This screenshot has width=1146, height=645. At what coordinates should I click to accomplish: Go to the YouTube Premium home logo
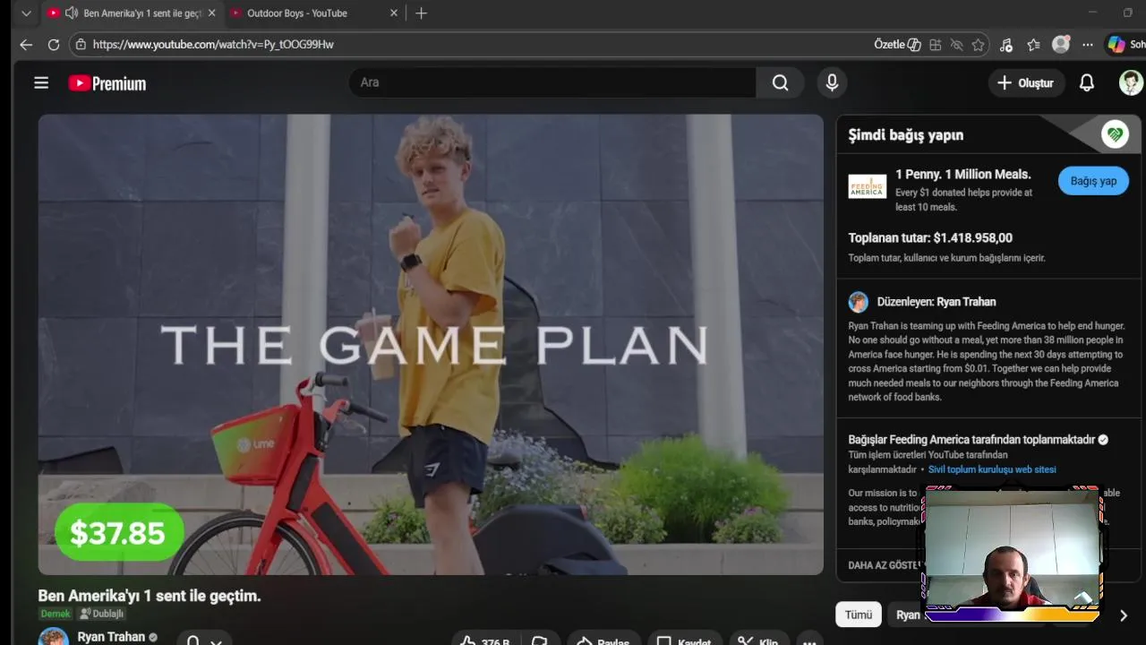[x=107, y=83]
